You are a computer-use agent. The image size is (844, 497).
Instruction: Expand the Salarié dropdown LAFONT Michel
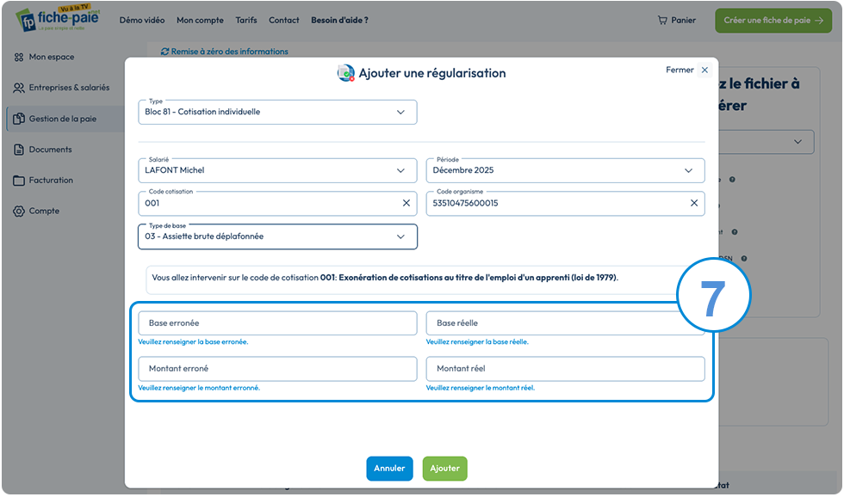[x=277, y=170]
